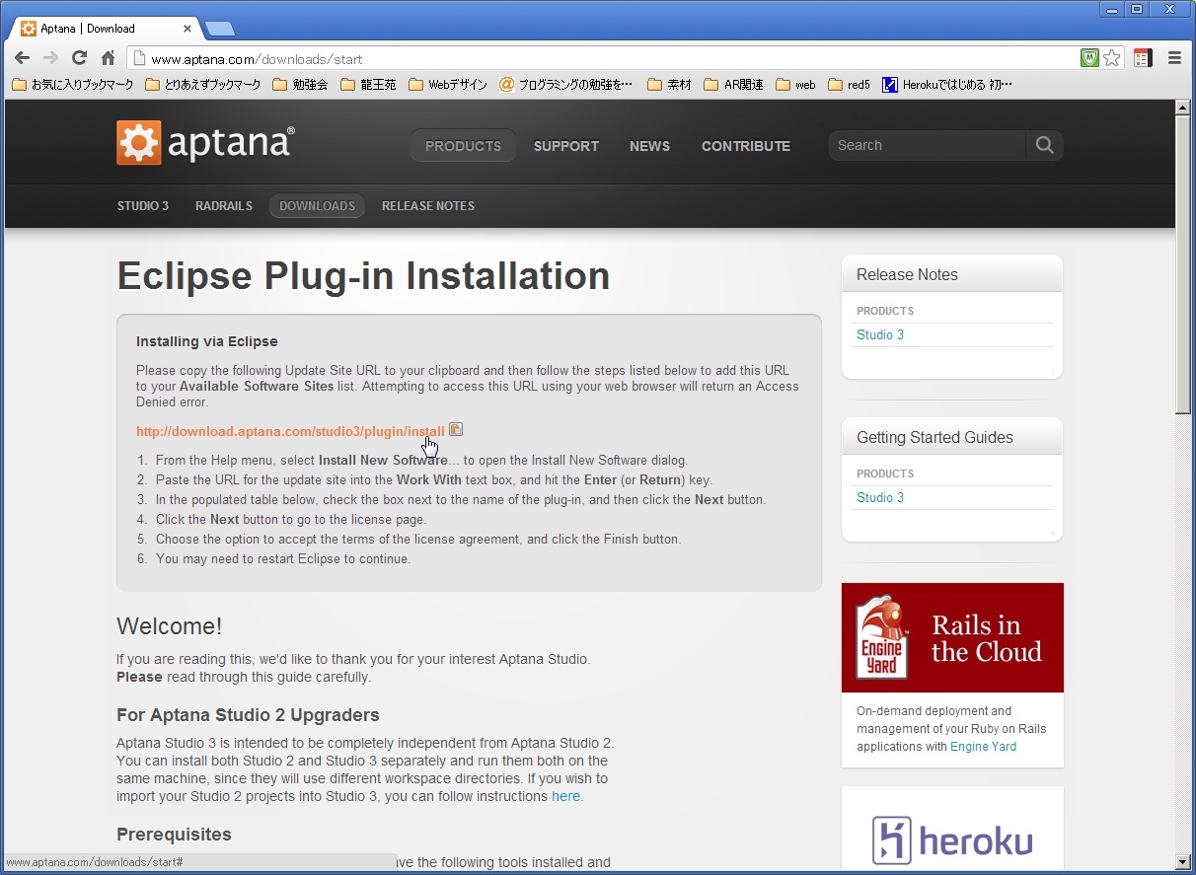Bookmark this page with the star icon
This screenshot has width=1196, height=875.
(x=1112, y=58)
